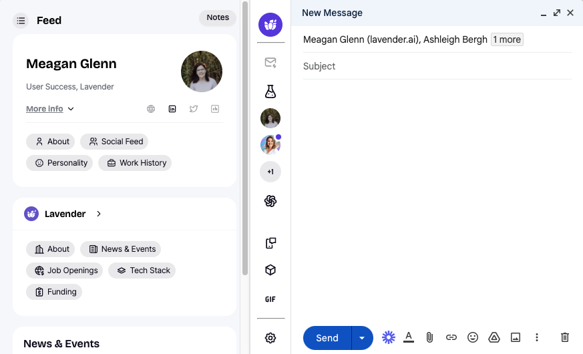Viewport: 583px width, 354px height.
Task: Attach files with paperclip icon
Action: (429, 337)
